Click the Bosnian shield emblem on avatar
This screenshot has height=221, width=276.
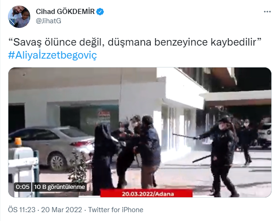coord(13,22)
